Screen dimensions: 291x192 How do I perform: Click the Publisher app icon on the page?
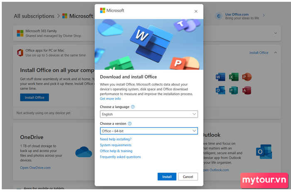pos(234,90)
